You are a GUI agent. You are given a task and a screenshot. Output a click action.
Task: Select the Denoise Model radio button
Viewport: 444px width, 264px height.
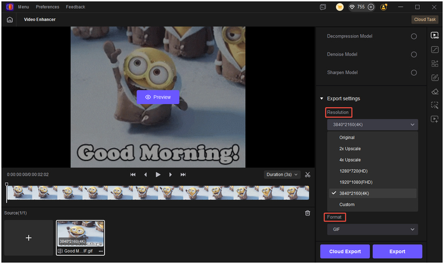point(413,54)
